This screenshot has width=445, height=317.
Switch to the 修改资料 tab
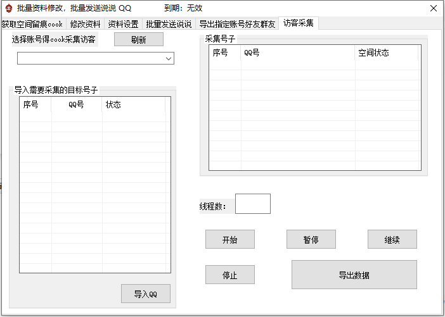click(85, 24)
